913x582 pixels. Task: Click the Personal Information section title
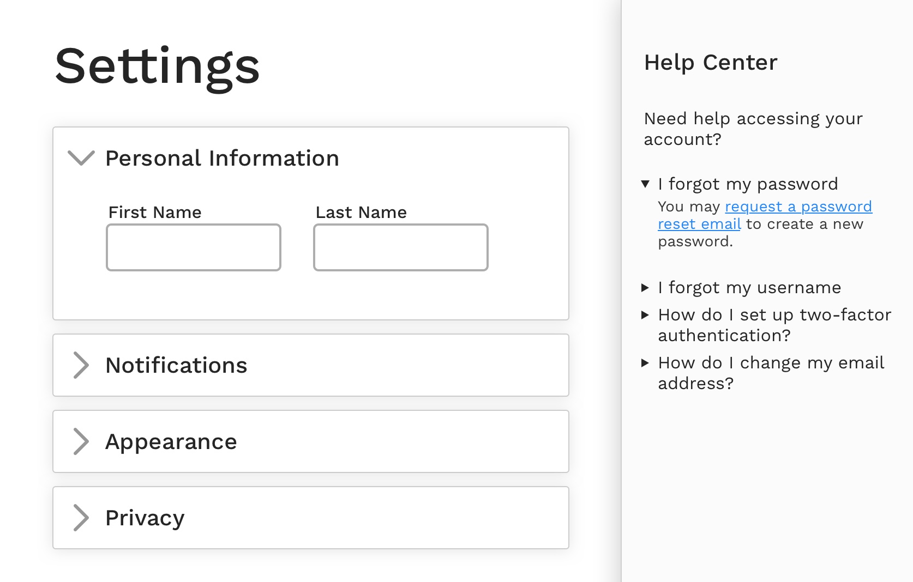pyautogui.click(x=222, y=158)
